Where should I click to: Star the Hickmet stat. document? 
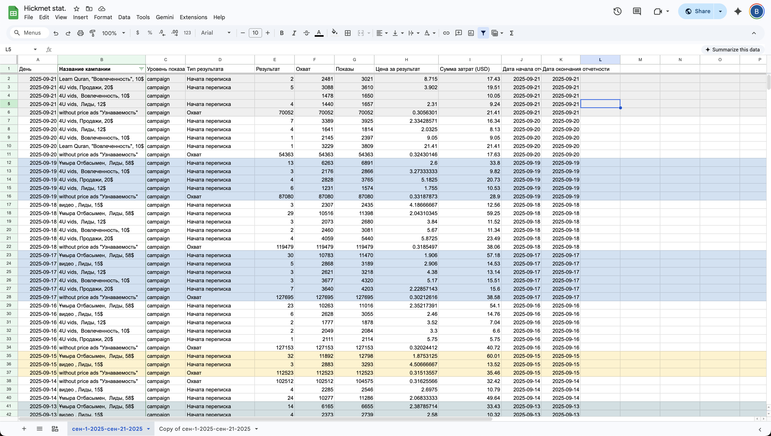[x=77, y=9]
